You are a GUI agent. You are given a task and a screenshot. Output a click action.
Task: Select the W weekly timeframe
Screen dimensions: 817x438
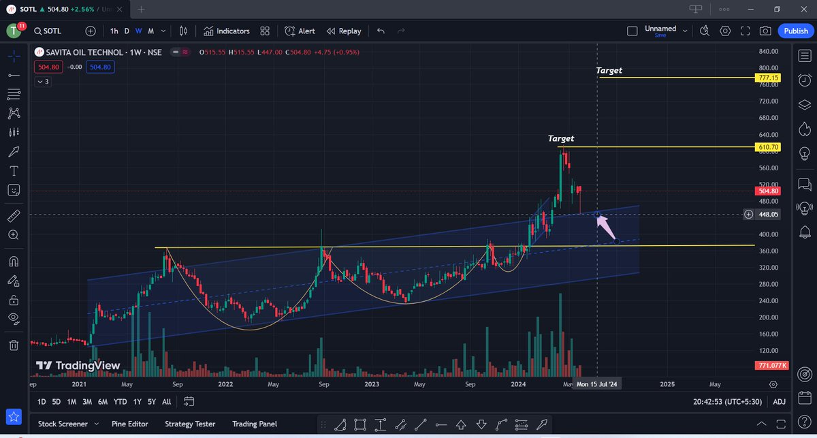(x=139, y=31)
